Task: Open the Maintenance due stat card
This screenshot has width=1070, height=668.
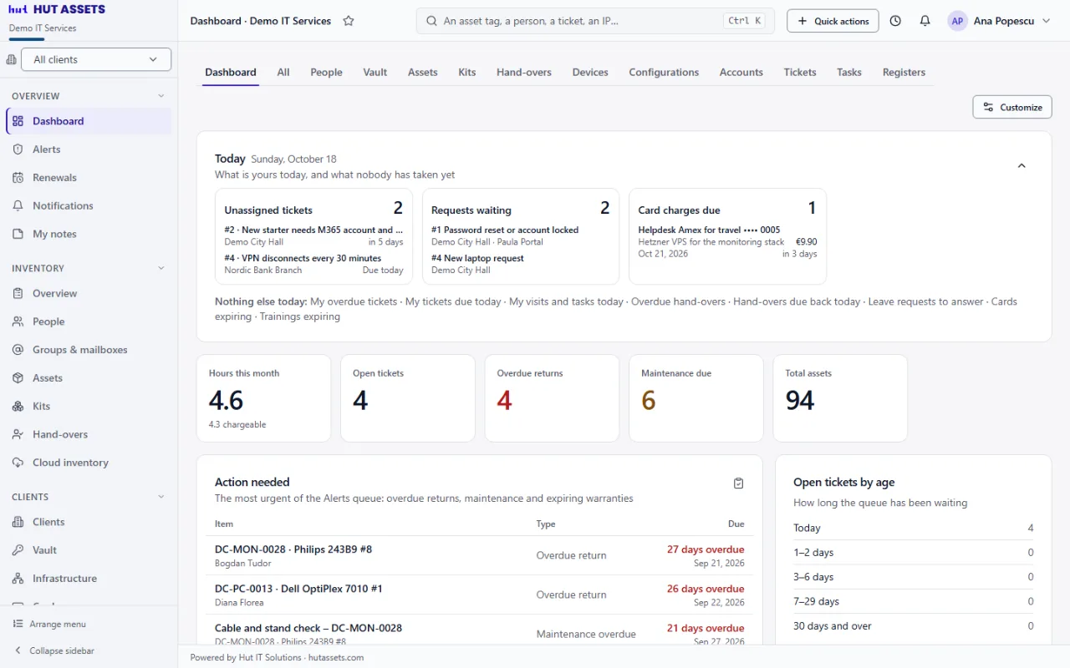Action: tap(696, 398)
